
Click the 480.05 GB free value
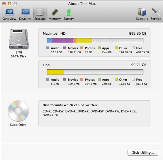(143, 52)
